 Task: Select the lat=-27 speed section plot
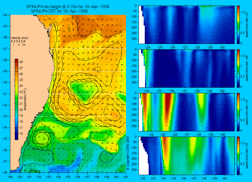click(186, 25)
